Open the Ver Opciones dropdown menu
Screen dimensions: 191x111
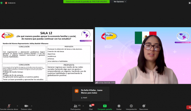click(120, 2)
